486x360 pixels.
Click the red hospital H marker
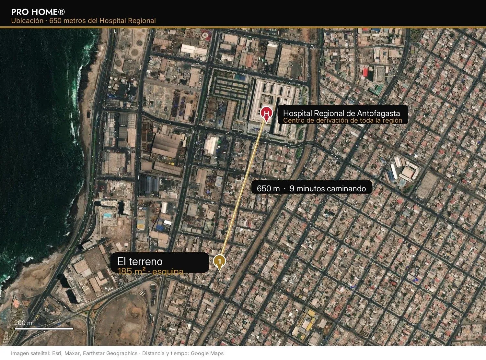pos(266,114)
